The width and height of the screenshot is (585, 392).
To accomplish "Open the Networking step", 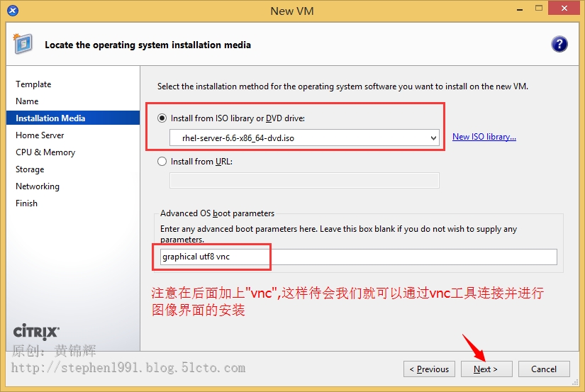I will point(38,186).
